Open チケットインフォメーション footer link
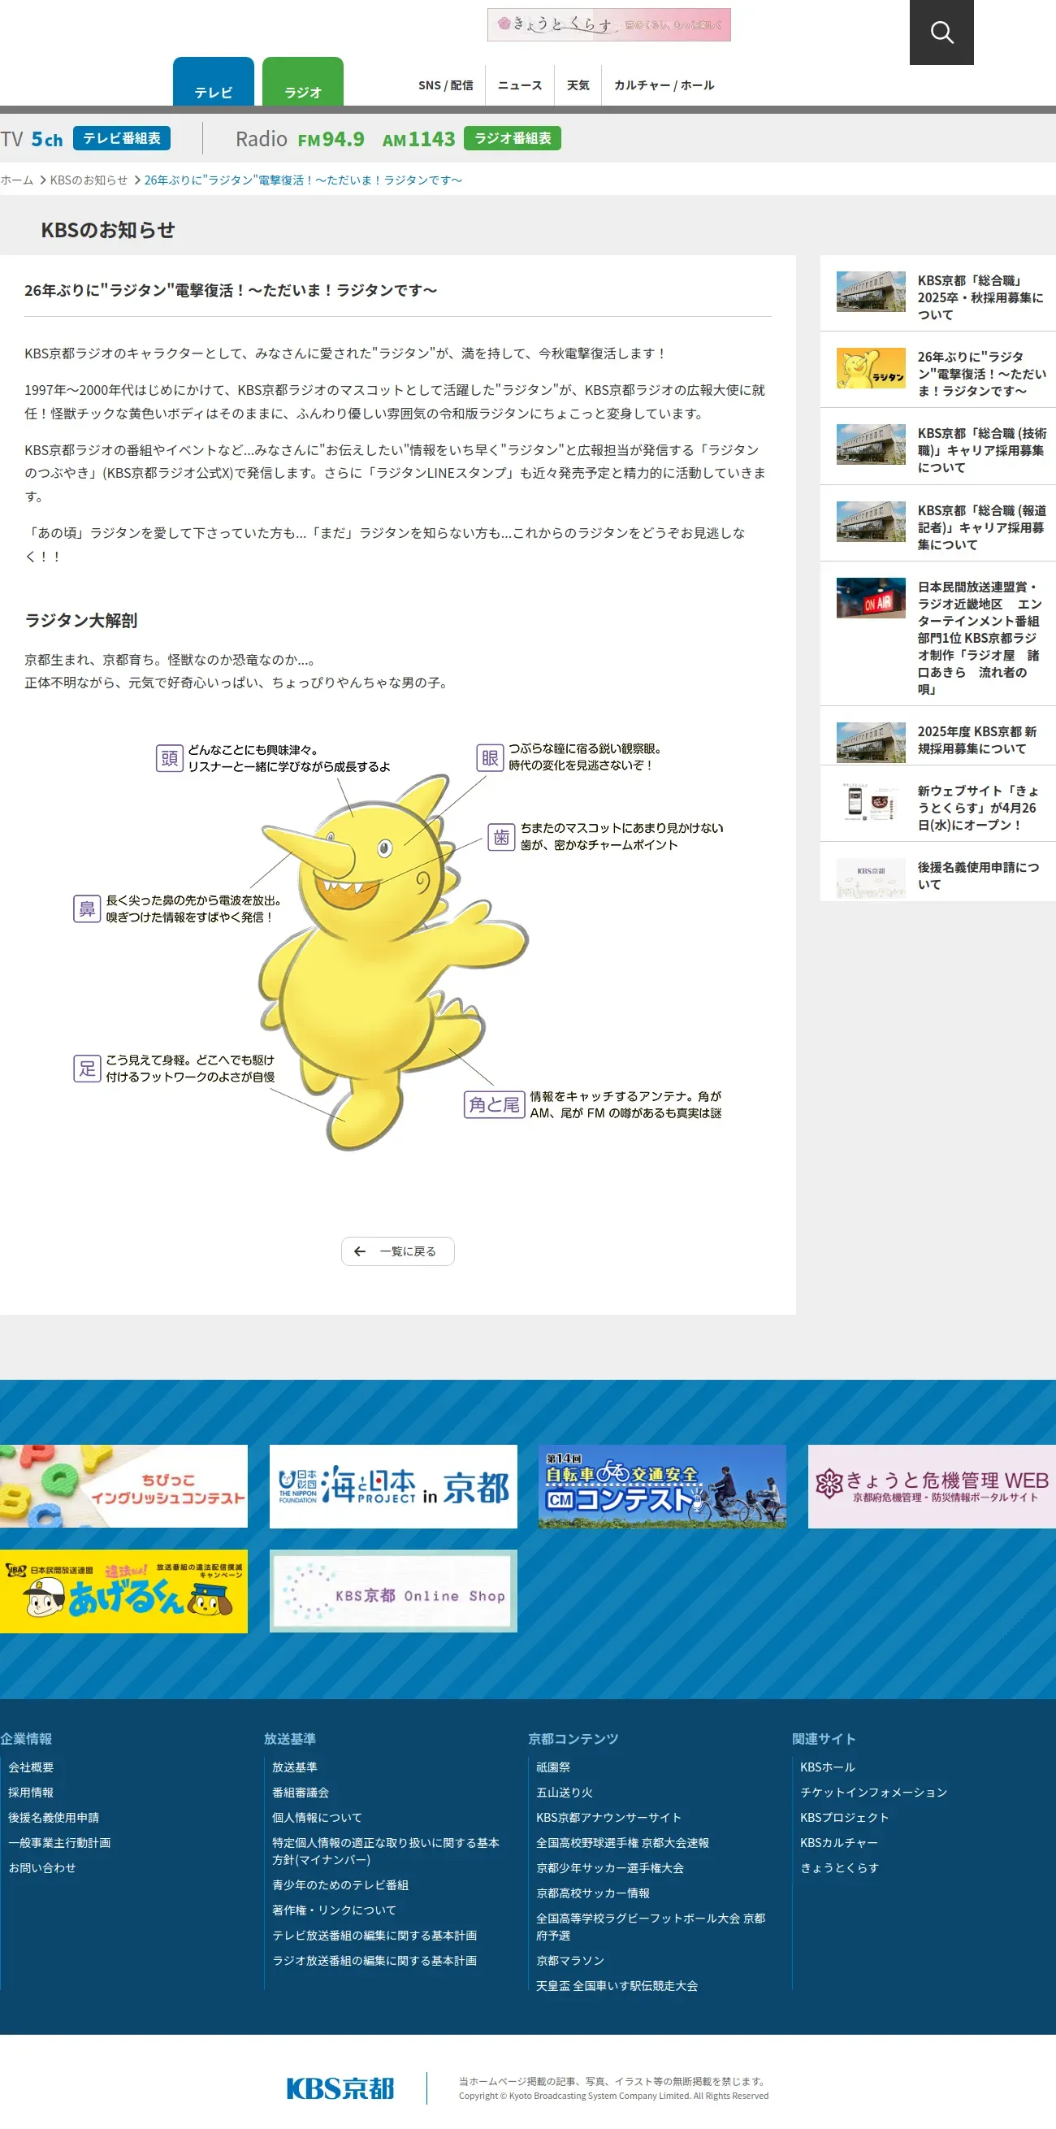 click(873, 1792)
